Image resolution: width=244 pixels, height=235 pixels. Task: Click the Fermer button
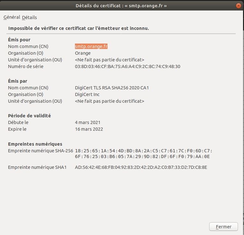[x=224, y=227]
